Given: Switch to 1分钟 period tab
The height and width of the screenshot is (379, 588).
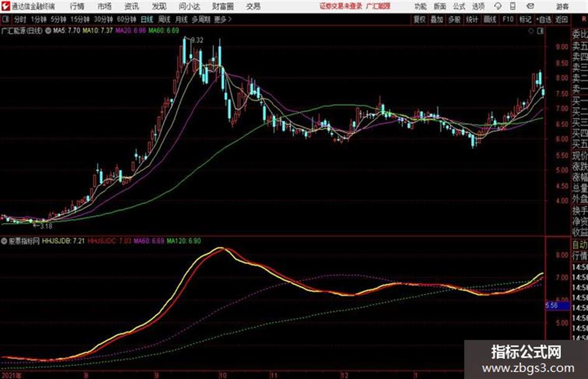Looking at the screenshot, I should click(39, 19).
